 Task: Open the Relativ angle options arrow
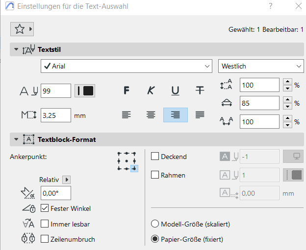tap(67, 180)
